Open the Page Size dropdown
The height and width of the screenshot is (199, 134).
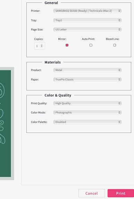(87, 29)
